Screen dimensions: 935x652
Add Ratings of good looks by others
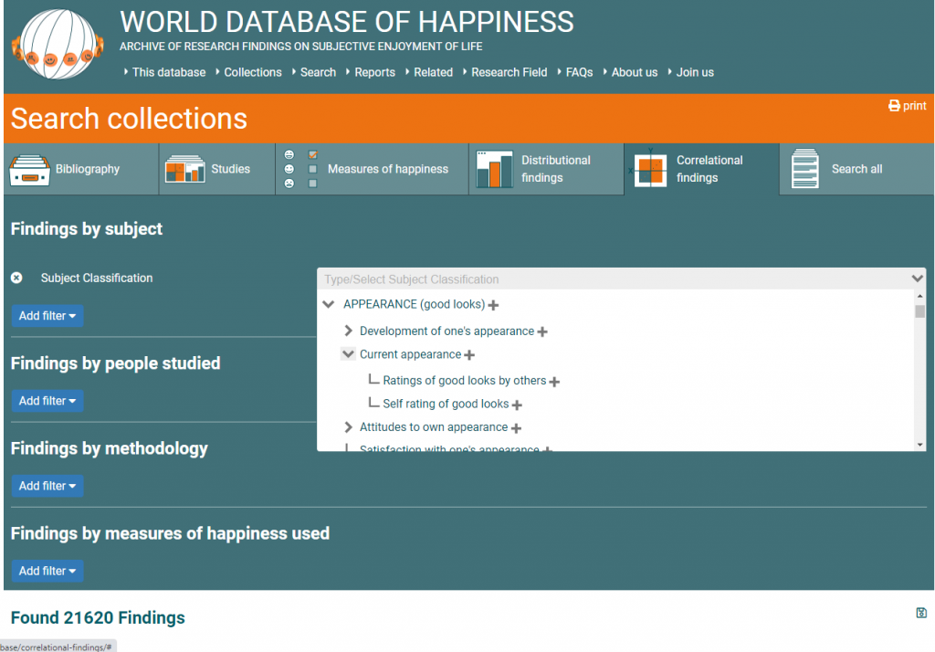554,382
